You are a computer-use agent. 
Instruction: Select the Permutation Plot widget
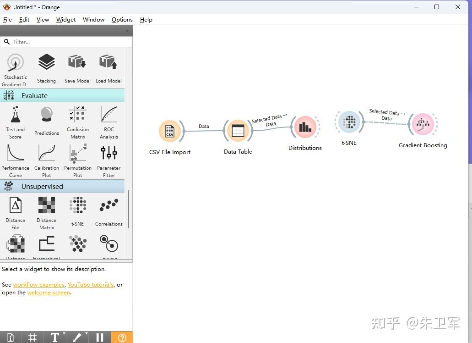pyautogui.click(x=78, y=161)
